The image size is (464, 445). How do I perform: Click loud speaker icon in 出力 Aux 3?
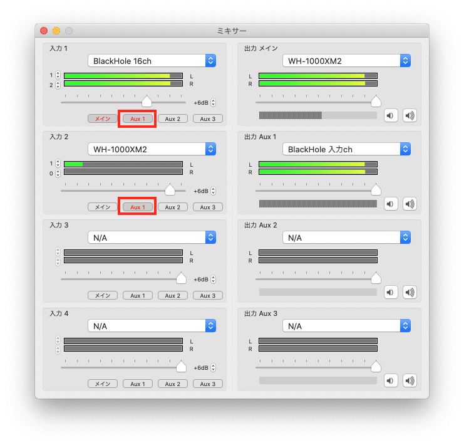[x=410, y=380]
